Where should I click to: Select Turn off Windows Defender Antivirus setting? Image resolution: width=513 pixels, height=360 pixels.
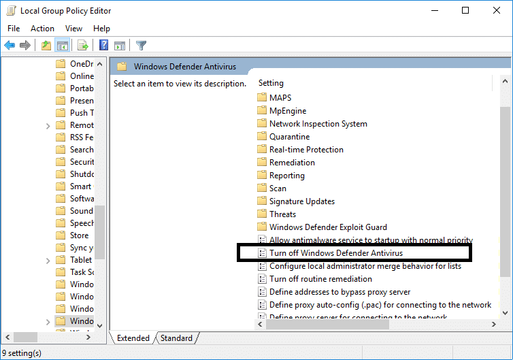[335, 253]
